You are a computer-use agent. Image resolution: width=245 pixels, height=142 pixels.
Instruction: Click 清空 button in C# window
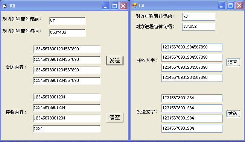tap(233, 62)
